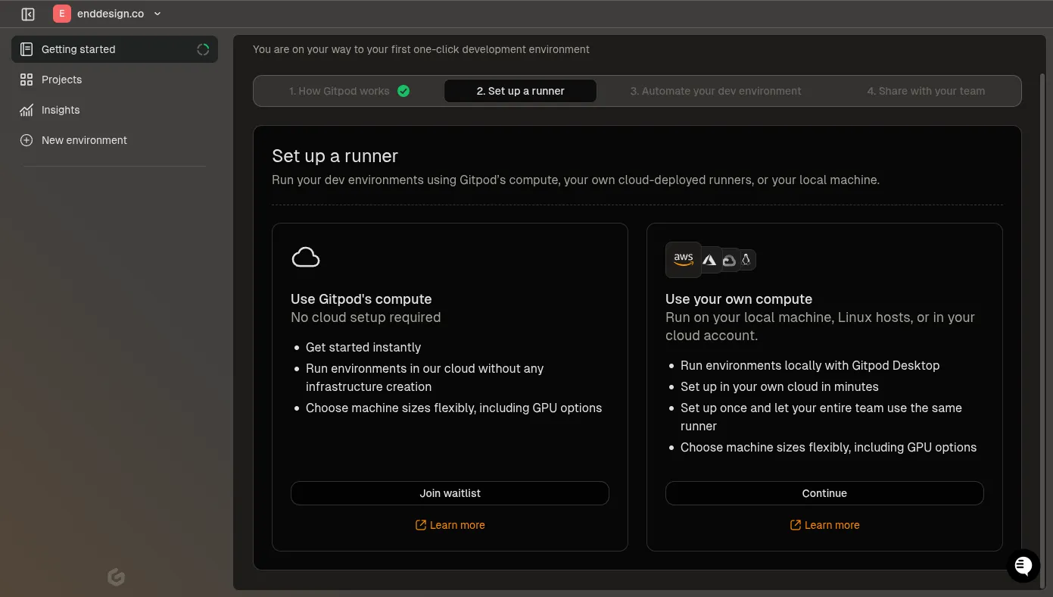Viewport: 1053px width, 597px height.
Task: Click external link icon beside Gitpod compute Learn more
Action: (x=421, y=525)
